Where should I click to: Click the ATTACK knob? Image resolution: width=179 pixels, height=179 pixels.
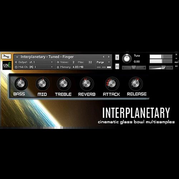click(x=112, y=84)
